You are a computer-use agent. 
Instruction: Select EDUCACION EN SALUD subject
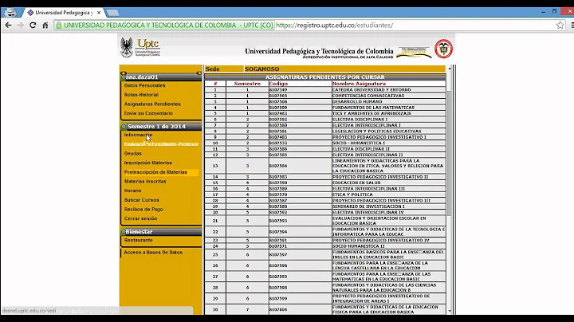[356, 183]
